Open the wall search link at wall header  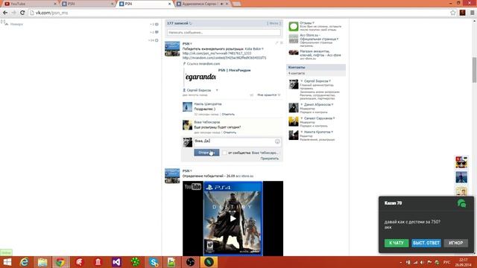click(x=274, y=23)
